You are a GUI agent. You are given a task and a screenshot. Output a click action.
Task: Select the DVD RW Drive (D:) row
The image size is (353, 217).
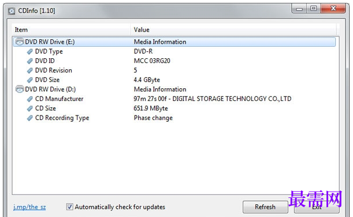(x=174, y=89)
